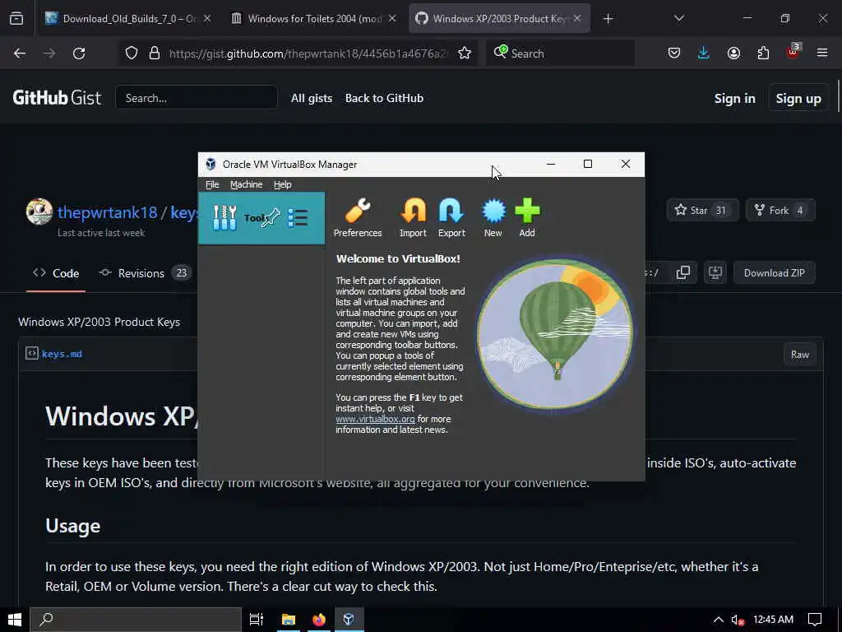Switch to Windows for Toilets 2004 tab
The height and width of the screenshot is (632, 842).
[x=315, y=18]
